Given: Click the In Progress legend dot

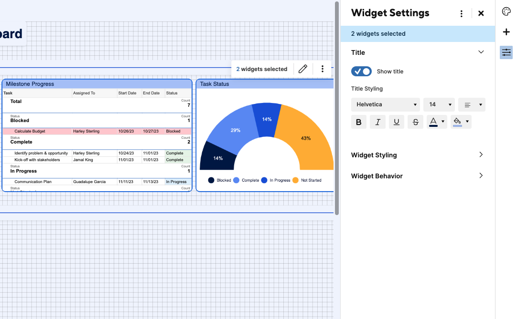Looking at the screenshot, I should pyautogui.click(x=264, y=180).
